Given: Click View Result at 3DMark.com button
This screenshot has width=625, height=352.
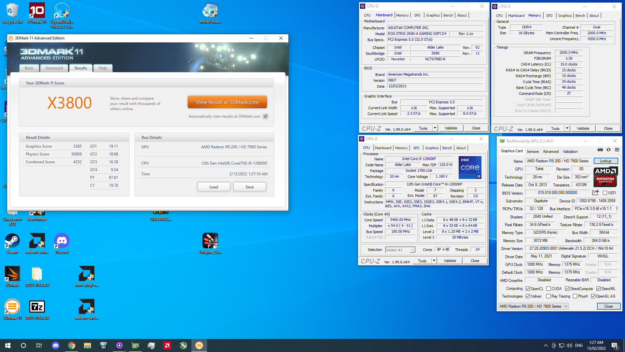Looking at the screenshot, I should pyautogui.click(x=227, y=102).
